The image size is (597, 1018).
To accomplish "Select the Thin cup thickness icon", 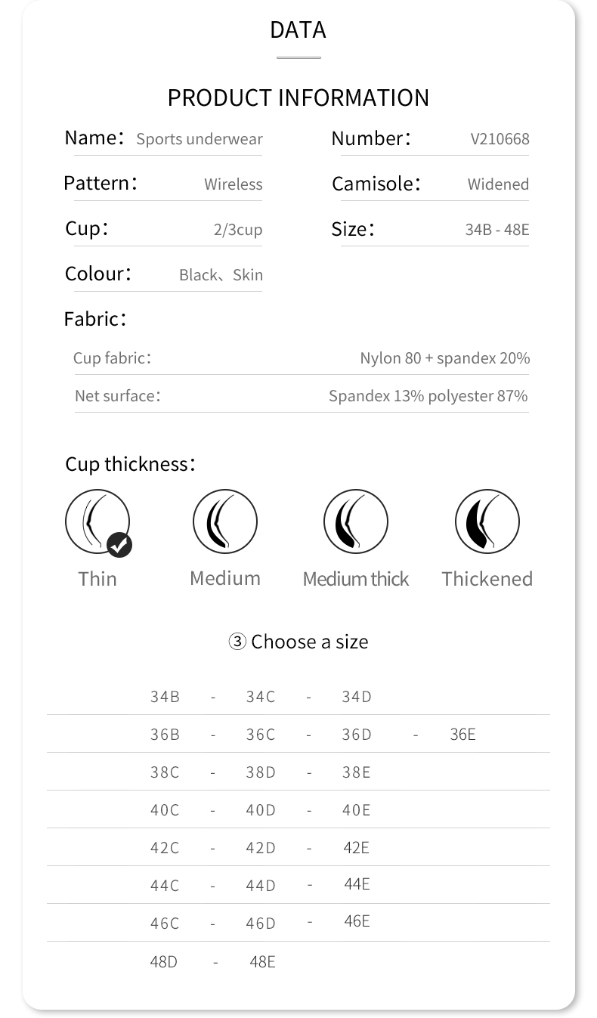I will click(96, 521).
